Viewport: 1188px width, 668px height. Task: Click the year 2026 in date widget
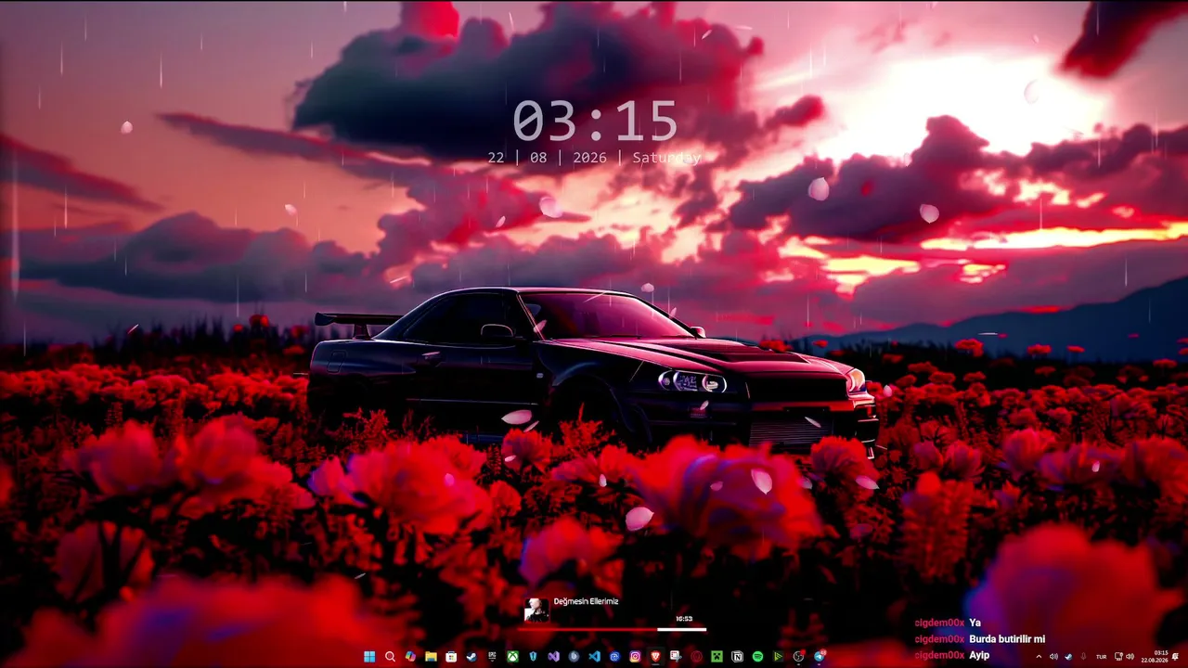pyautogui.click(x=589, y=158)
